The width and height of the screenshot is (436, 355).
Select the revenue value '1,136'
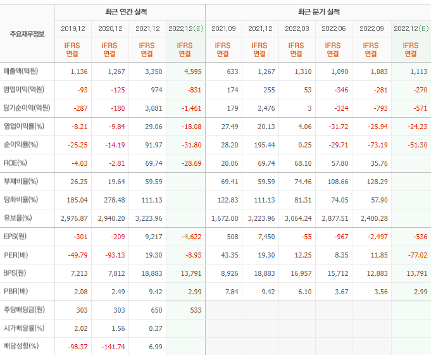(x=79, y=72)
